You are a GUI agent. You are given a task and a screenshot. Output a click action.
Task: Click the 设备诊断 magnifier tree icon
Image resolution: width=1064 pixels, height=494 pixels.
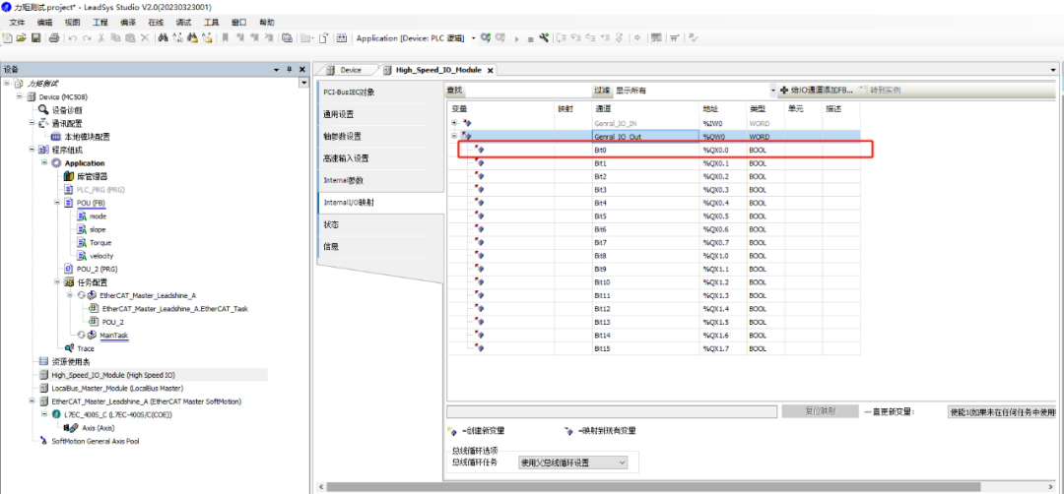point(43,110)
